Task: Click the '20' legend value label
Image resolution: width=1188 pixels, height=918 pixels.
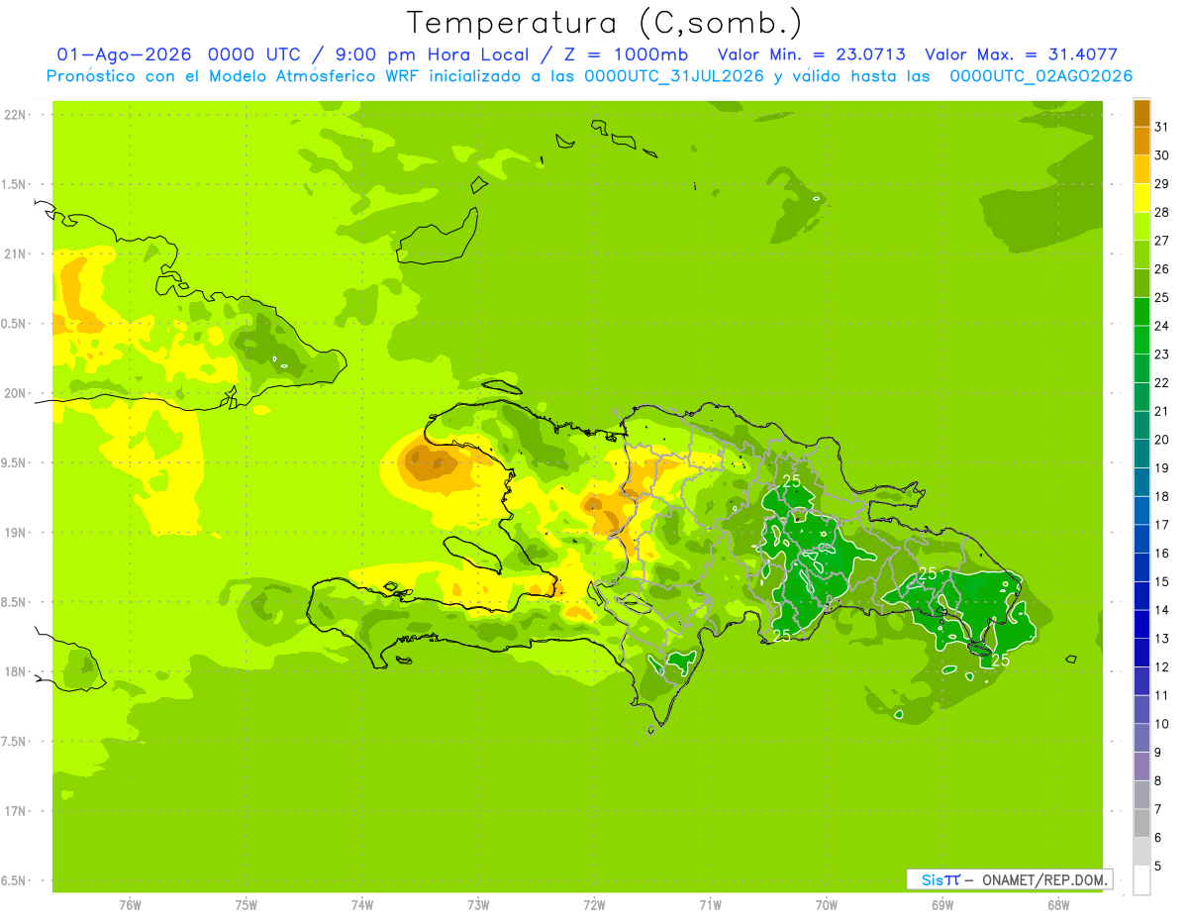Action: 1162,440
